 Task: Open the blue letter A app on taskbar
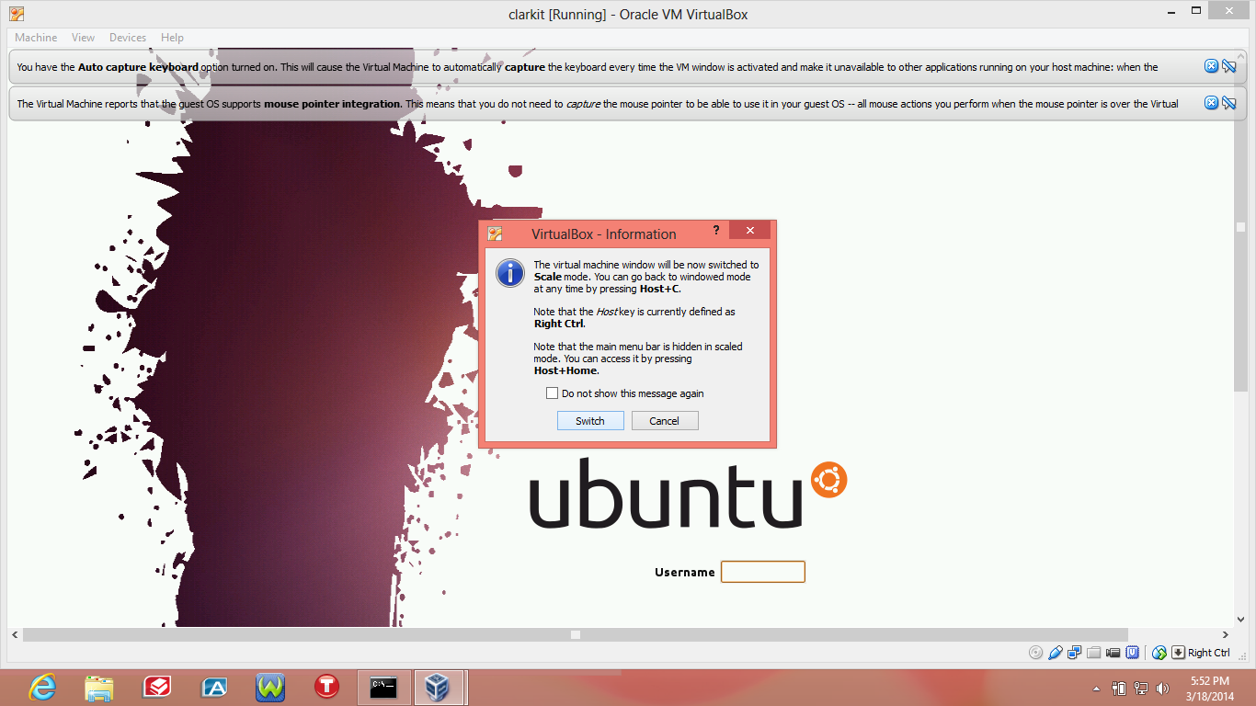pyautogui.click(x=213, y=687)
